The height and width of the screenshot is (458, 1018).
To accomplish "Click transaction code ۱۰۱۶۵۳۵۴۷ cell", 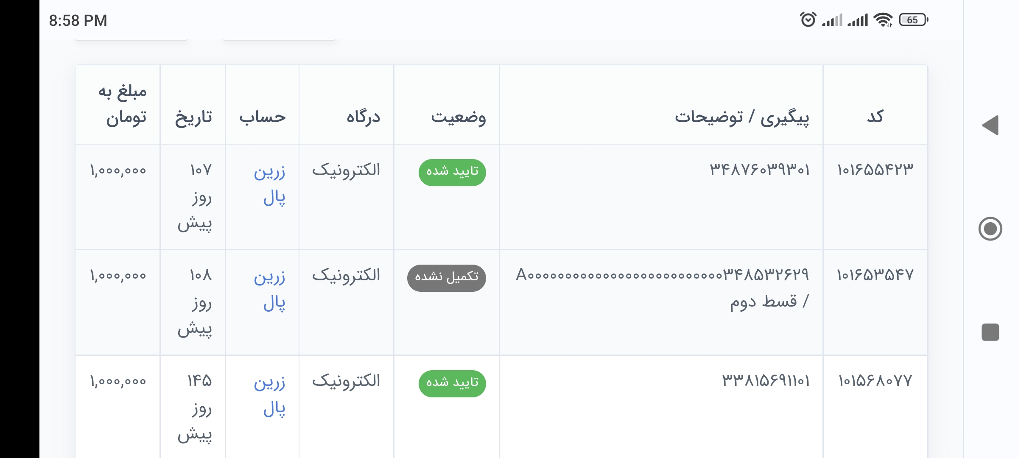I will [x=875, y=275].
